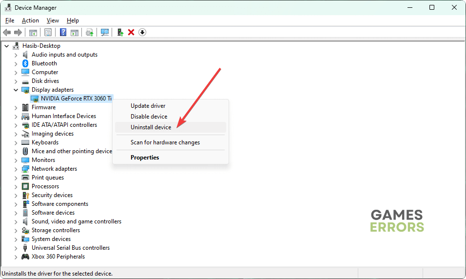Viewport: 466px width, 279px height.
Task: Click the Disk drives category icon
Action: pyautogui.click(x=25, y=81)
